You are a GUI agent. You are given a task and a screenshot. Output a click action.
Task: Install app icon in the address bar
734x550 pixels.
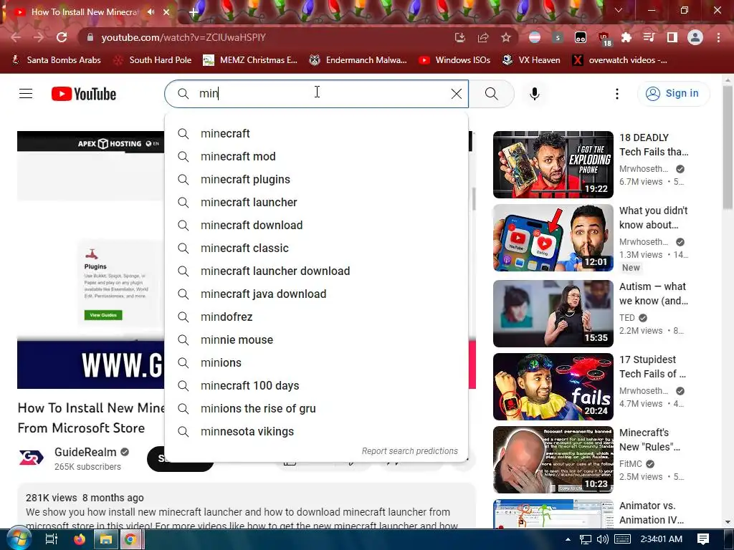tap(459, 37)
